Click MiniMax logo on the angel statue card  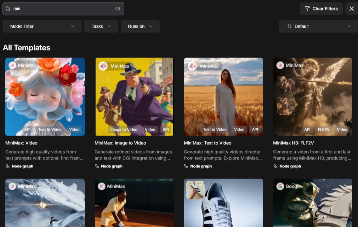(x=280, y=65)
